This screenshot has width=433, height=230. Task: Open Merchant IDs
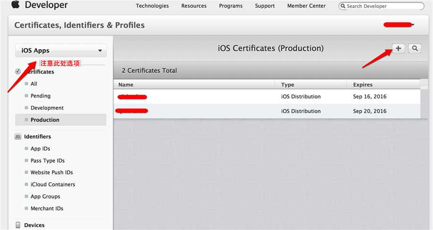coord(47,208)
